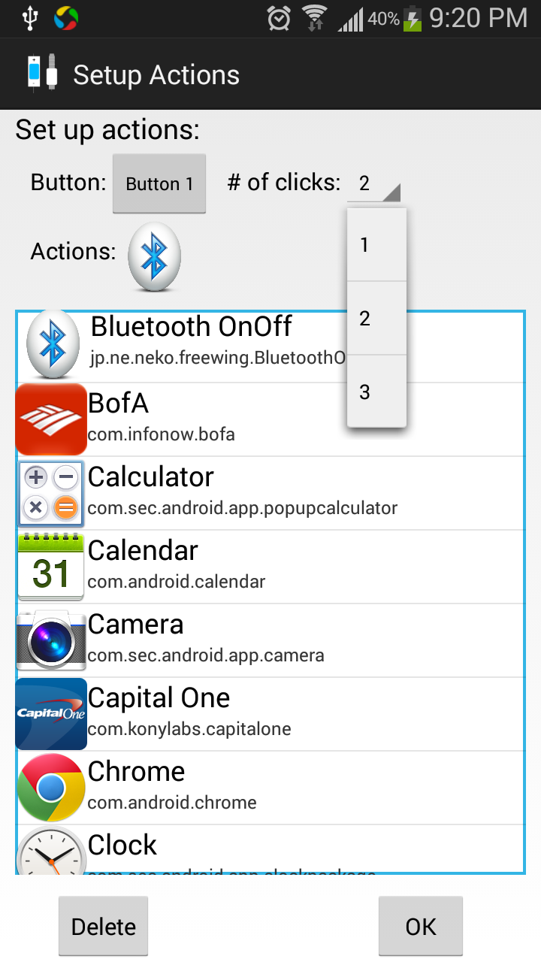Tap the Camera app icon
Viewport: 541px width, 962px height.
click(51, 640)
